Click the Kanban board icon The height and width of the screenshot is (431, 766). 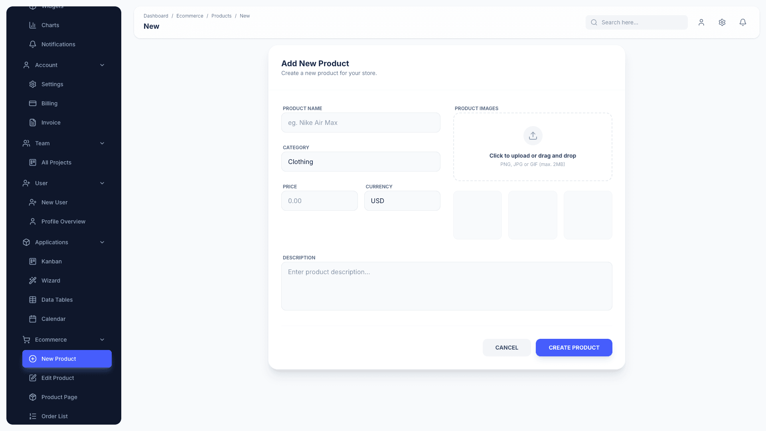tap(32, 261)
